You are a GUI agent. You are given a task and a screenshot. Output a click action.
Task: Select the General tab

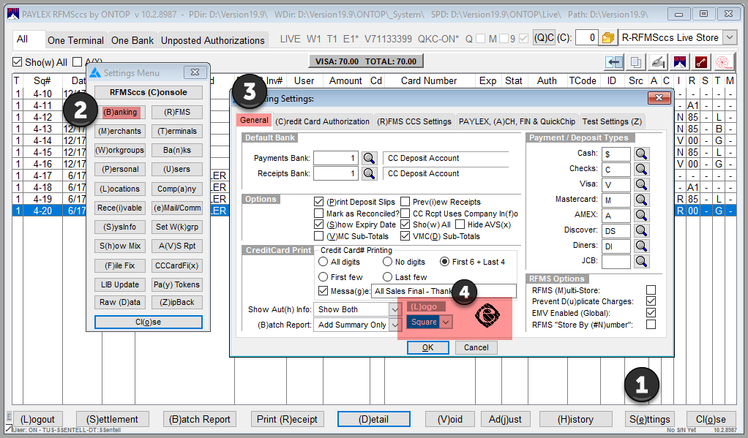(x=254, y=120)
